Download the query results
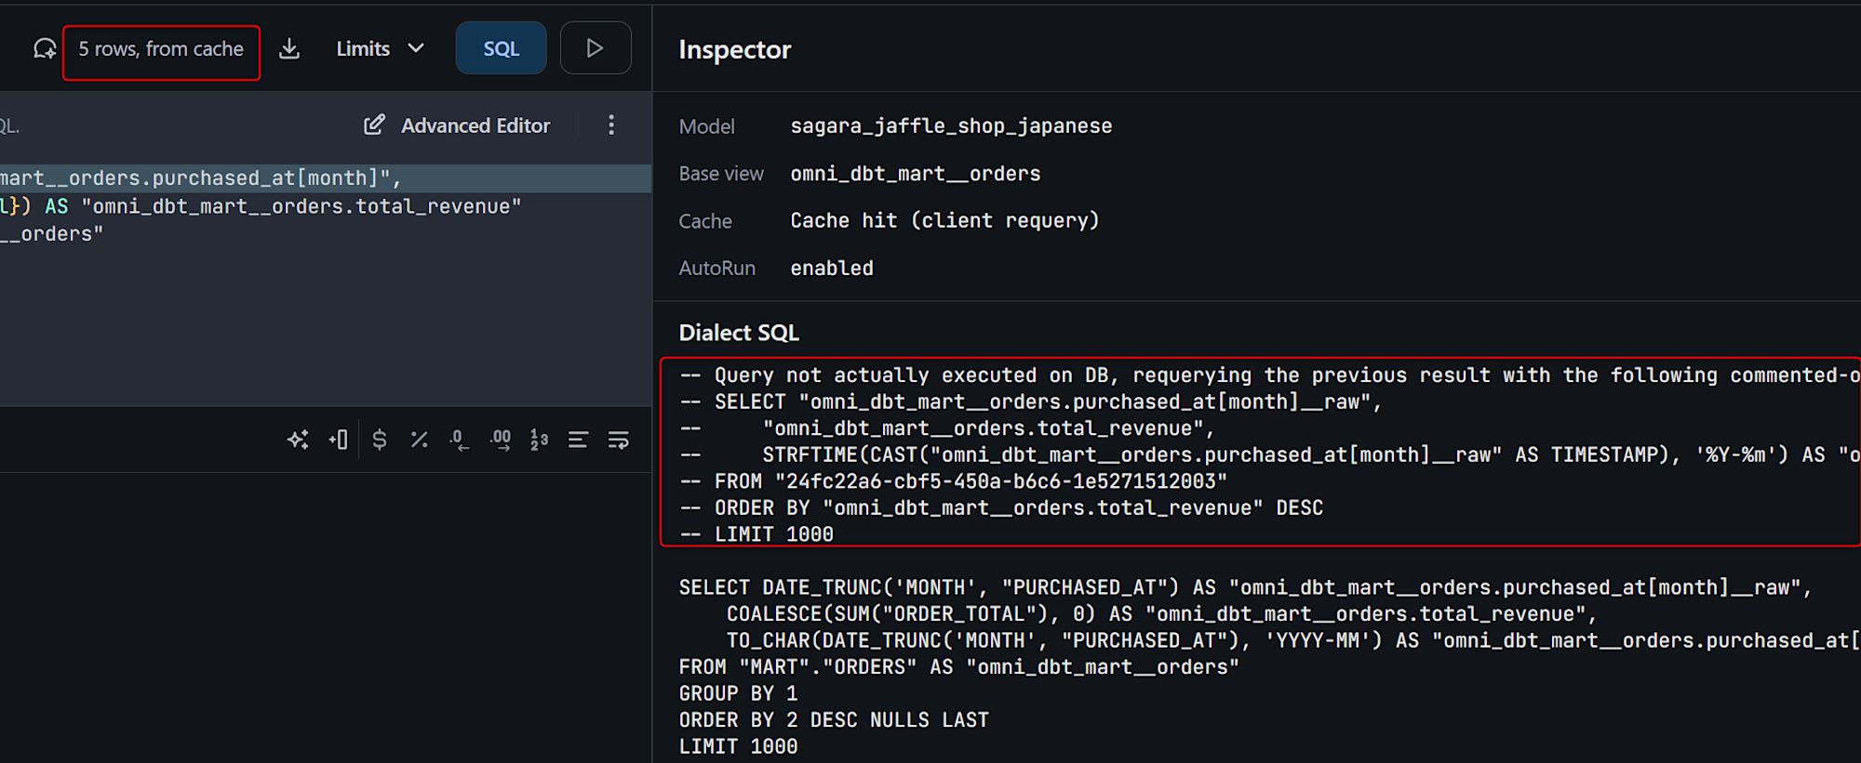Screen dimensions: 1861x763 coord(289,49)
